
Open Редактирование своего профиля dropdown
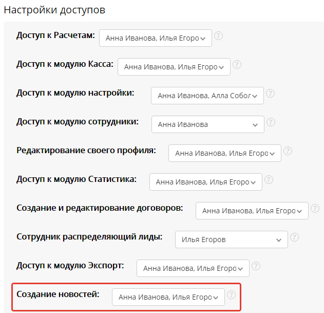(x=225, y=153)
